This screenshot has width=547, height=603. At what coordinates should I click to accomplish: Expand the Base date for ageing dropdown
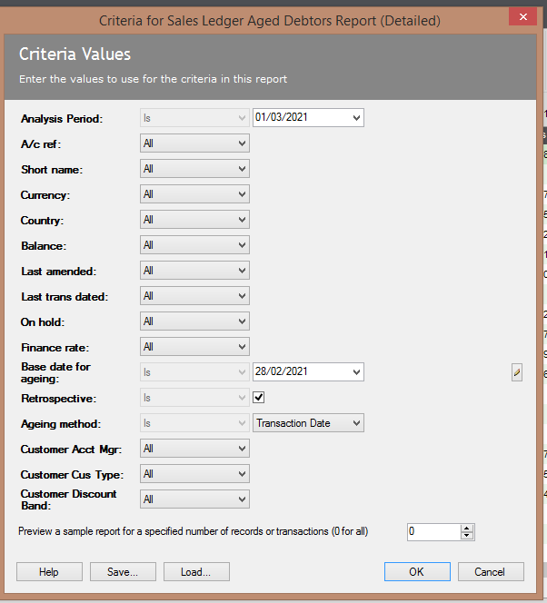tap(355, 371)
